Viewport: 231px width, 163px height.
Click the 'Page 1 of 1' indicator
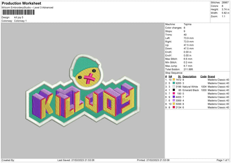(x=223, y=160)
